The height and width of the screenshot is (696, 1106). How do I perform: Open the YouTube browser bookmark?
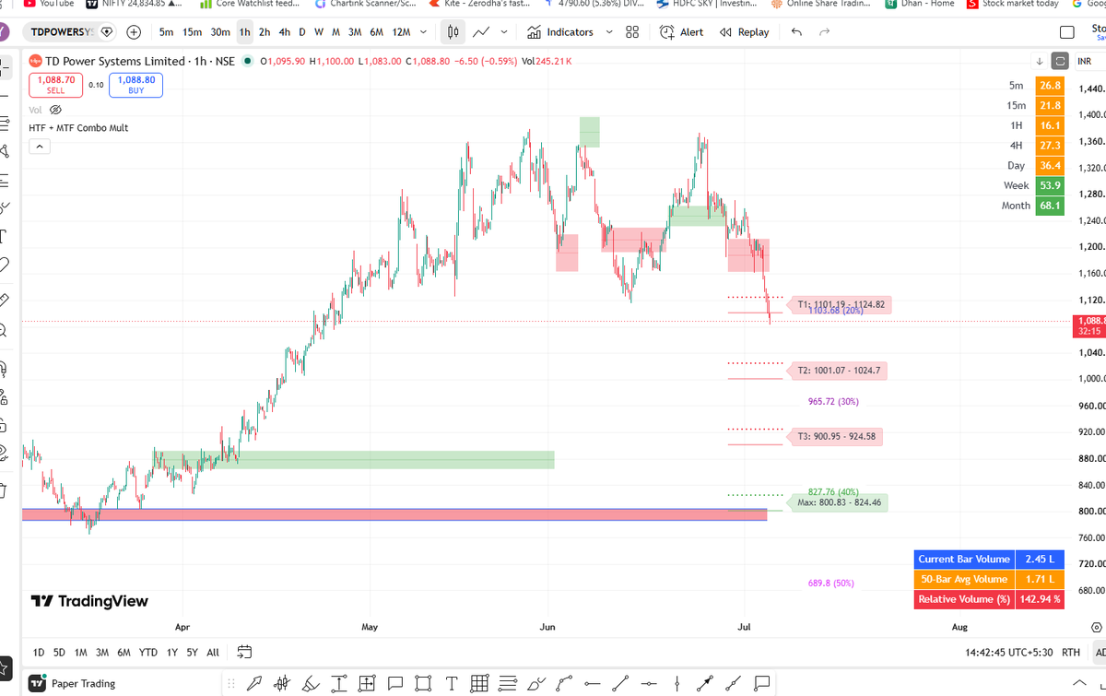[x=48, y=4]
